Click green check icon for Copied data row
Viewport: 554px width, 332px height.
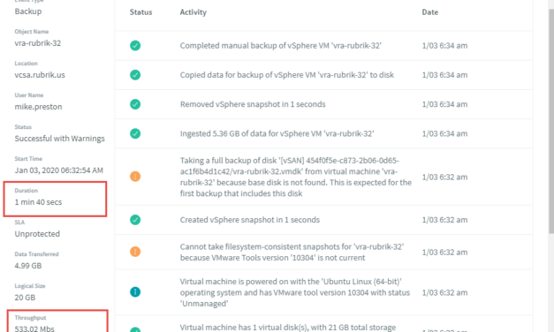[135, 75]
